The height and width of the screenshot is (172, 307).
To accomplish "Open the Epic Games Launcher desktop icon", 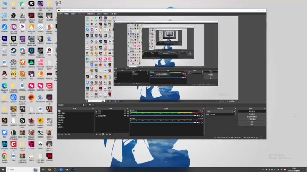I will pyautogui.click(x=13, y=40).
